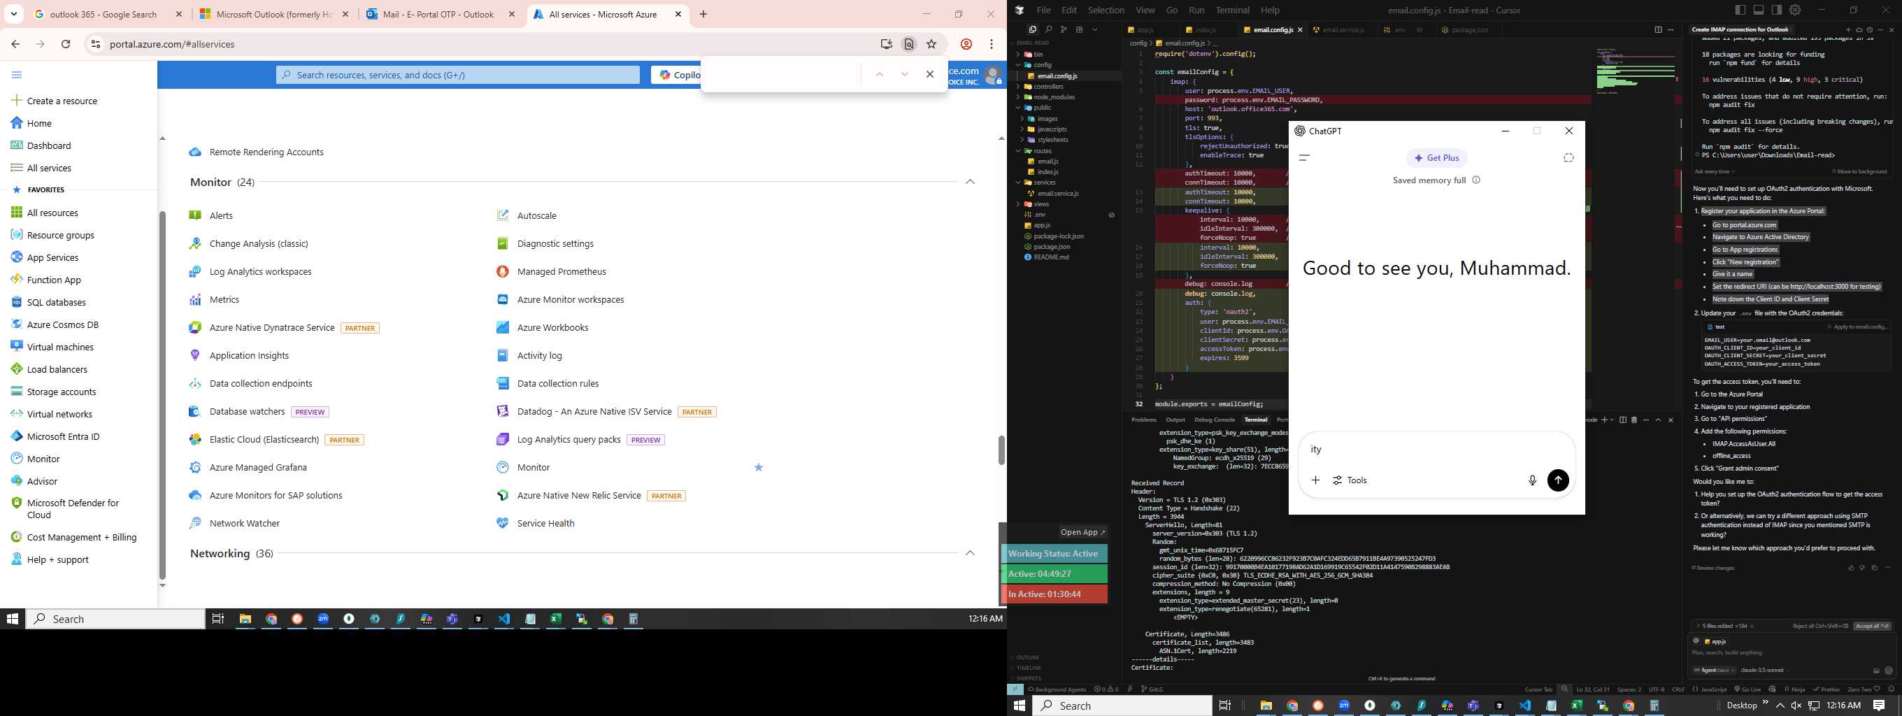Viewport: 1902px width, 716px height.
Task: Focus the ChatGPT message input
Action: [x=1436, y=450]
